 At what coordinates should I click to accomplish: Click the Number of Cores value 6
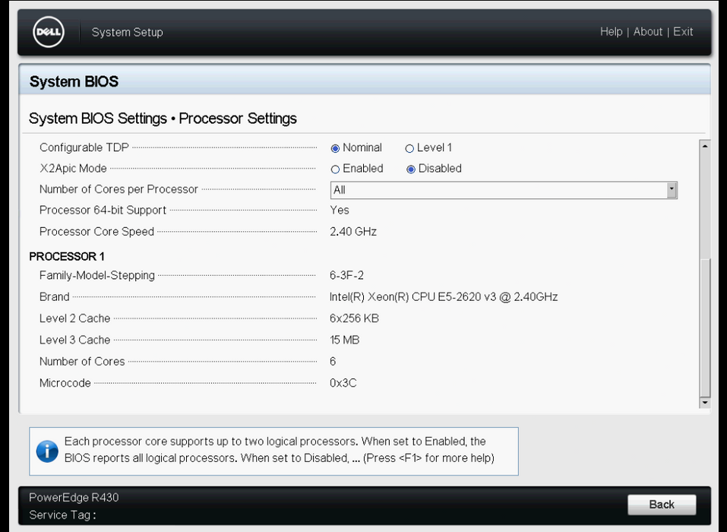[x=333, y=361]
